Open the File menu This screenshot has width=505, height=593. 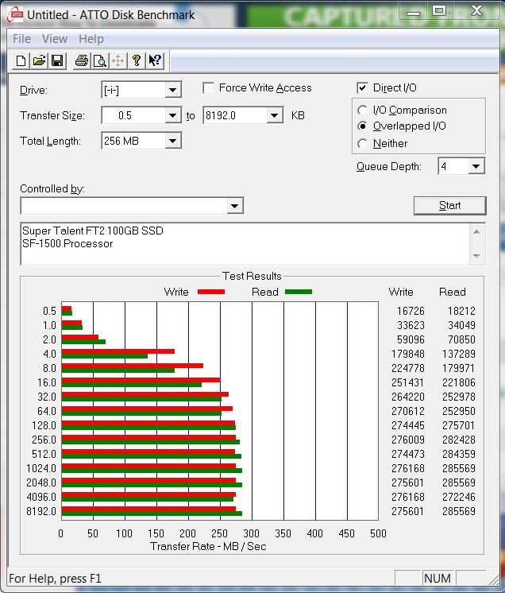[21, 39]
